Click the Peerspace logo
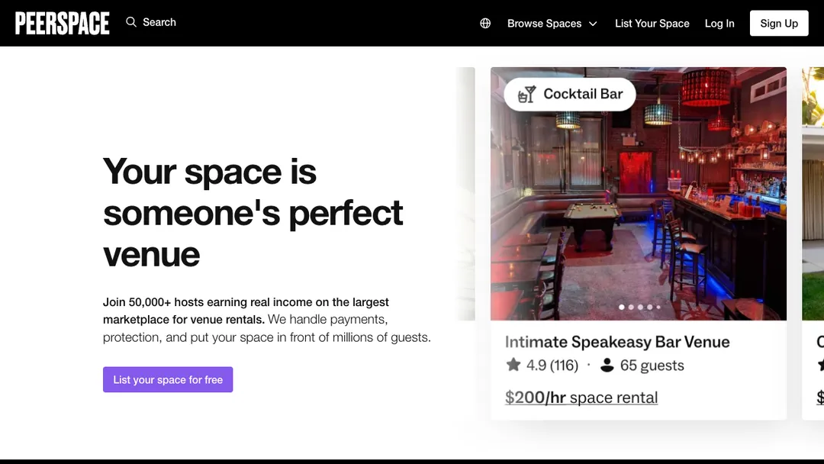Image resolution: width=824 pixels, height=464 pixels. point(62,23)
